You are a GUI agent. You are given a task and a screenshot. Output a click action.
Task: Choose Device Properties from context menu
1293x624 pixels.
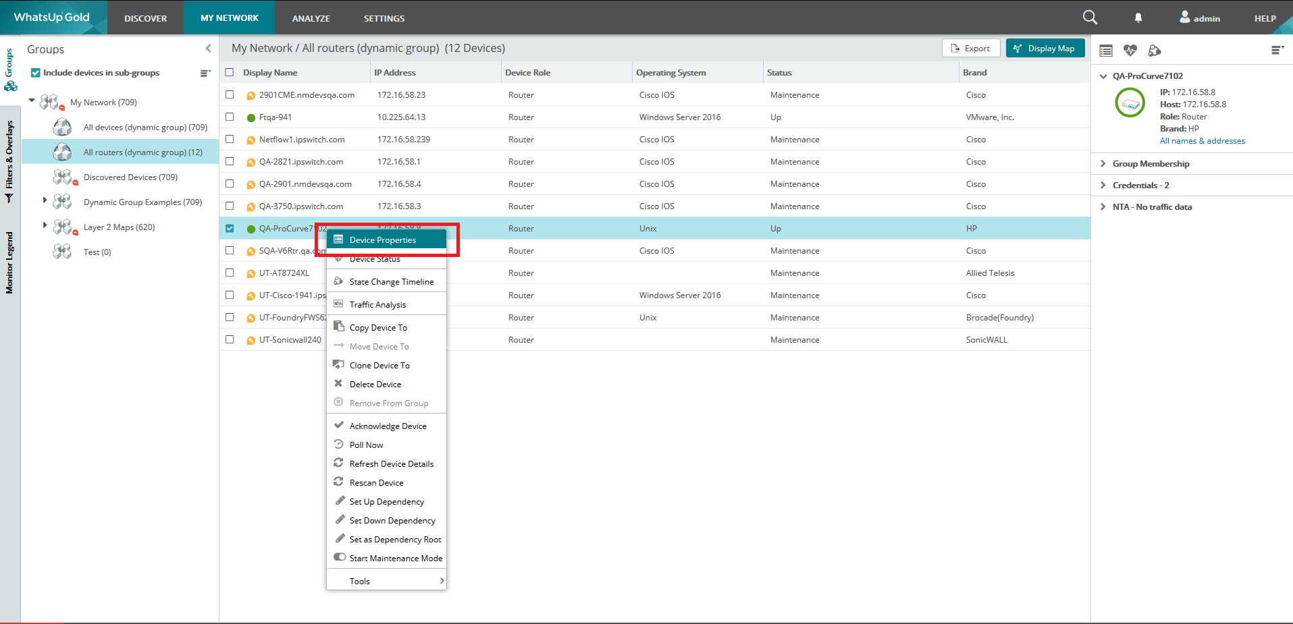(x=383, y=239)
